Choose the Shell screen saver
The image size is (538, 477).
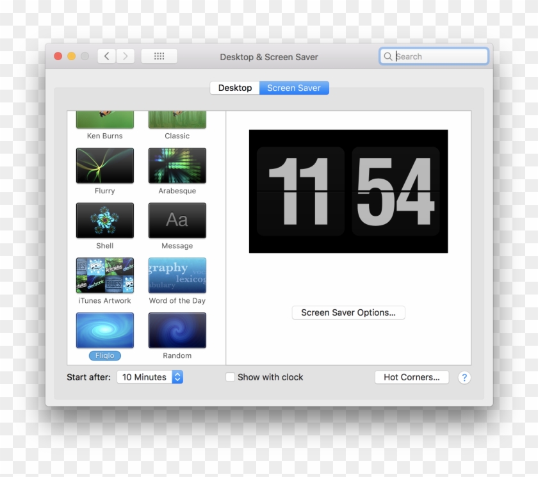104,220
